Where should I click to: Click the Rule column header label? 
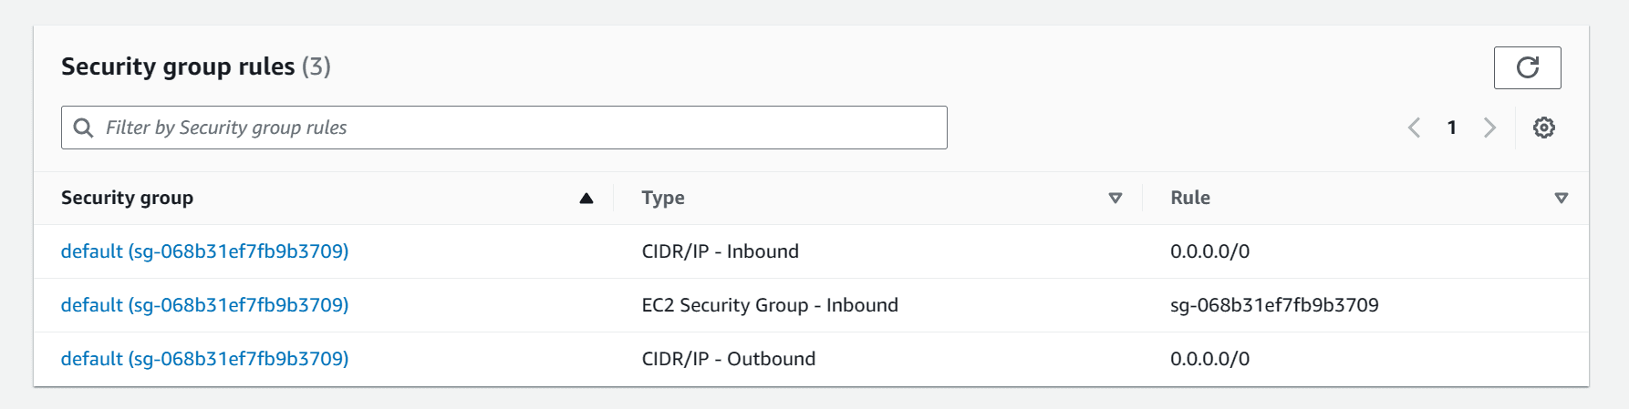tap(1190, 198)
